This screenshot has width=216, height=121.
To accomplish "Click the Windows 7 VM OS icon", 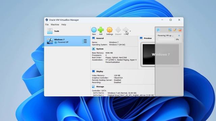I will (x=50, y=41).
